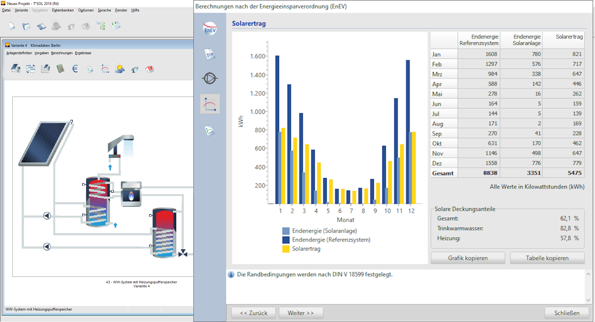Click the EnEV curve graph icon in variant toolbar
Screen dimensions: 595x322
click(x=105, y=69)
